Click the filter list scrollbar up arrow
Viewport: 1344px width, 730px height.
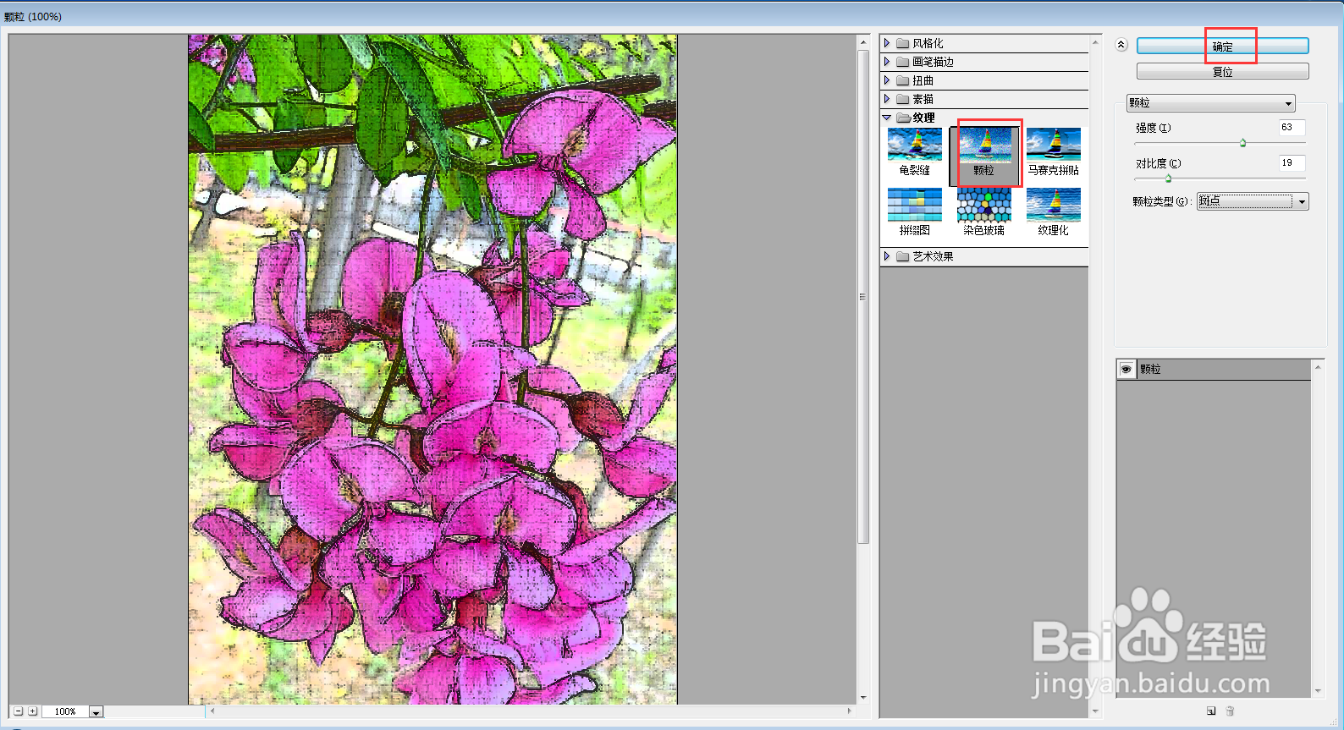[1095, 42]
